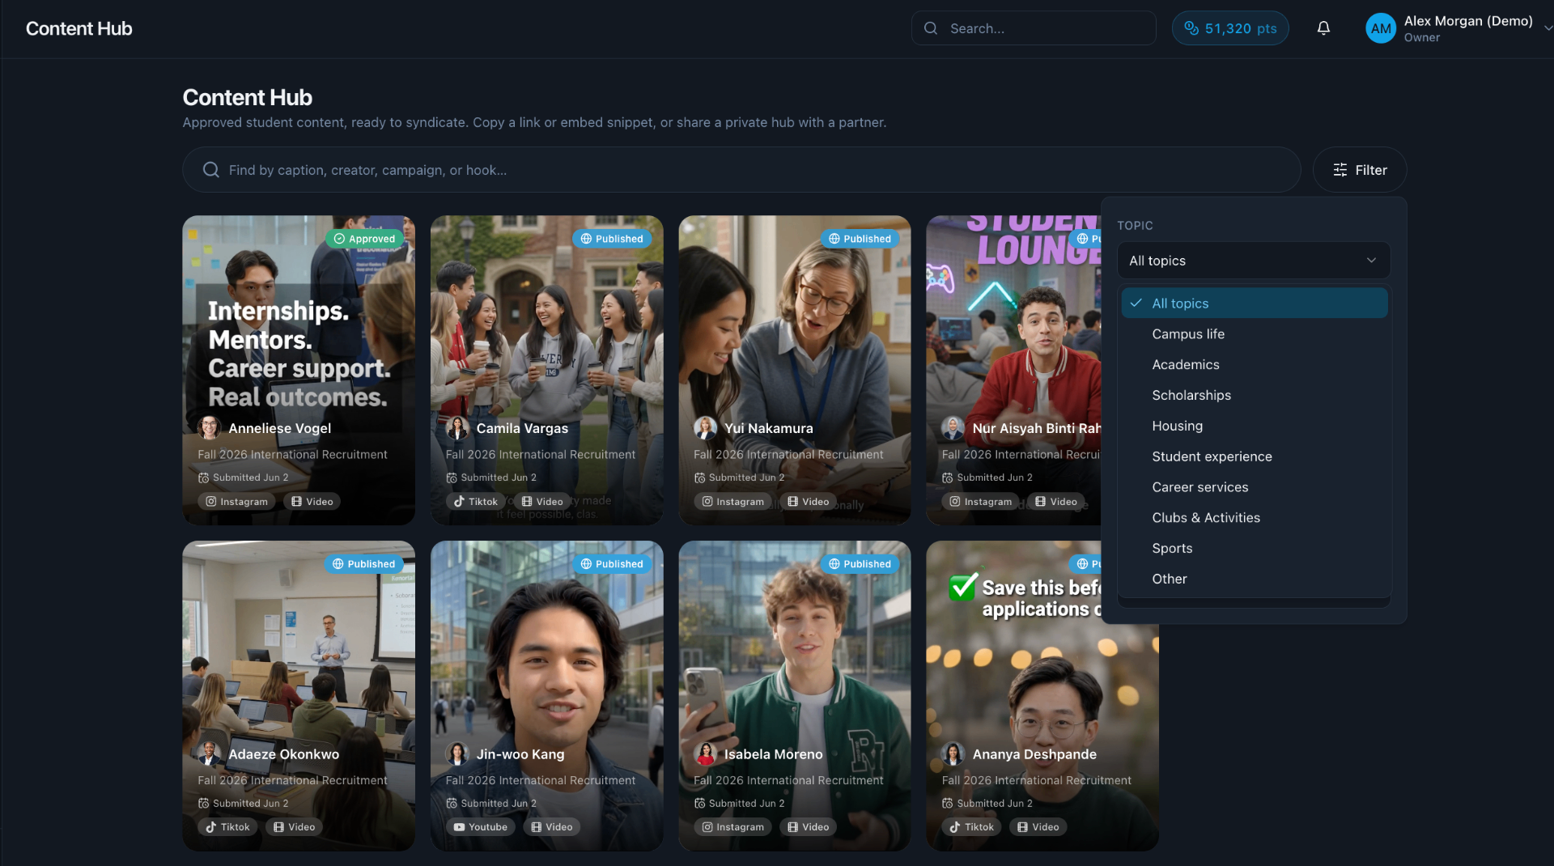Click the 51,320 pts badge
The width and height of the screenshot is (1554, 866).
coord(1230,28)
